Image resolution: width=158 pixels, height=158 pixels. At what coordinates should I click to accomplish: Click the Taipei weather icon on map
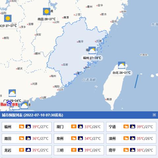121,65
